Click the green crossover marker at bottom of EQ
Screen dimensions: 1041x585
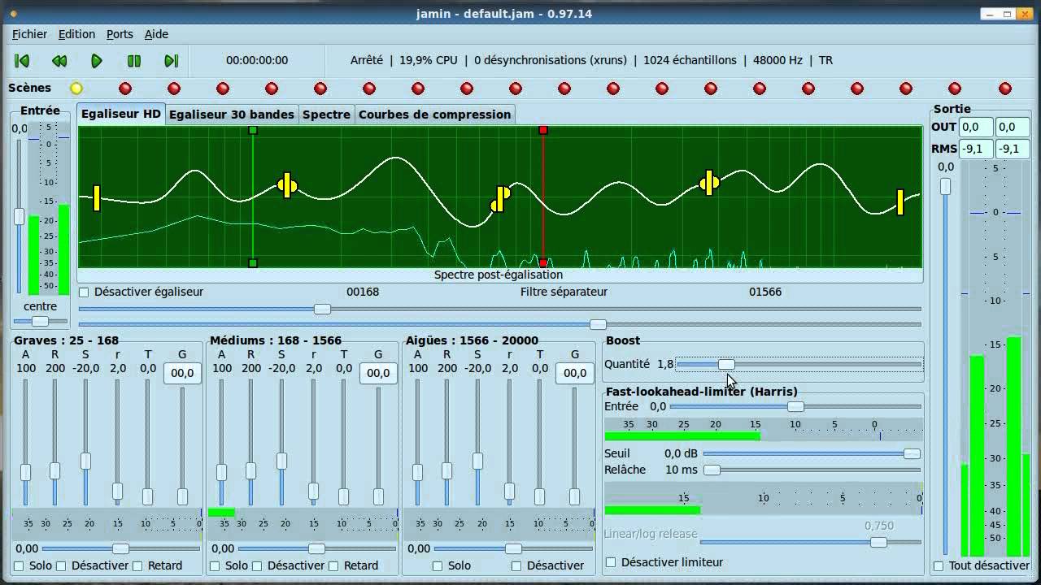[x=253, y=263]
